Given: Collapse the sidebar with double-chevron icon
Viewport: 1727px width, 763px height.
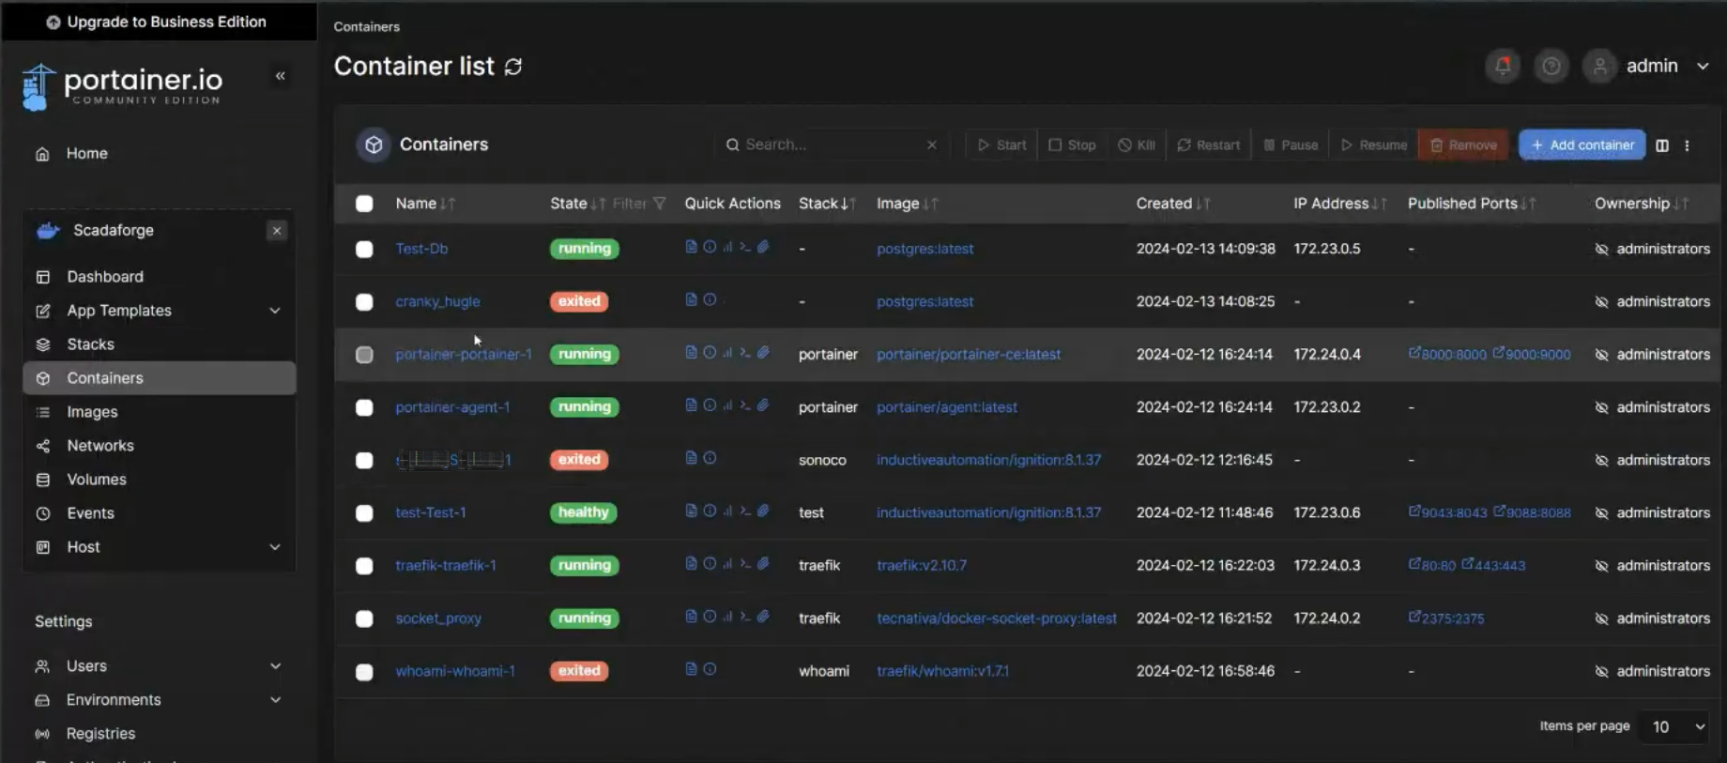Looking at the screenshot, I should (x=280, y=76).
